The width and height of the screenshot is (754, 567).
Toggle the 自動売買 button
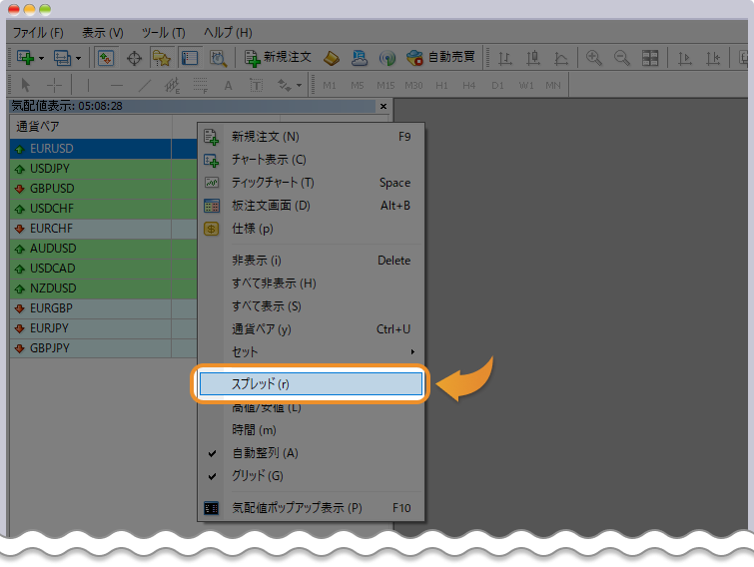(440, 58)
